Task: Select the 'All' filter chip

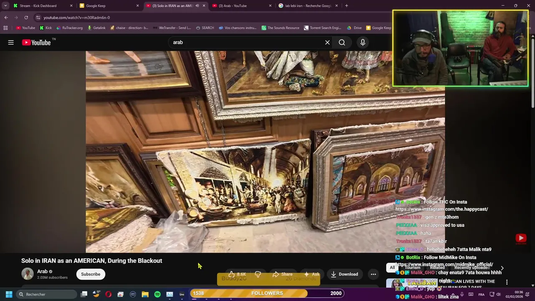Action: 392,268
